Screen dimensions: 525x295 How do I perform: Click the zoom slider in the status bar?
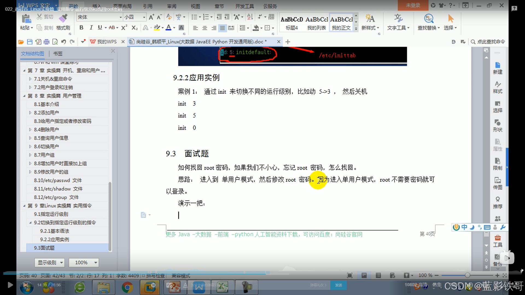(x=467, y=275)
